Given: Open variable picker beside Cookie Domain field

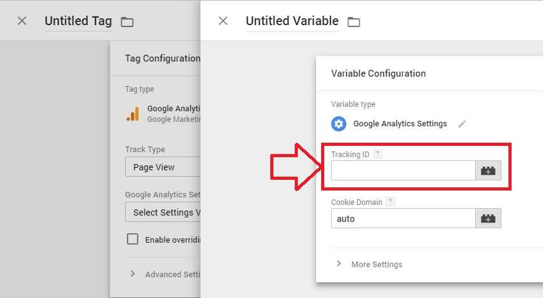Looking at the screenshot, I should click(488, 218).
